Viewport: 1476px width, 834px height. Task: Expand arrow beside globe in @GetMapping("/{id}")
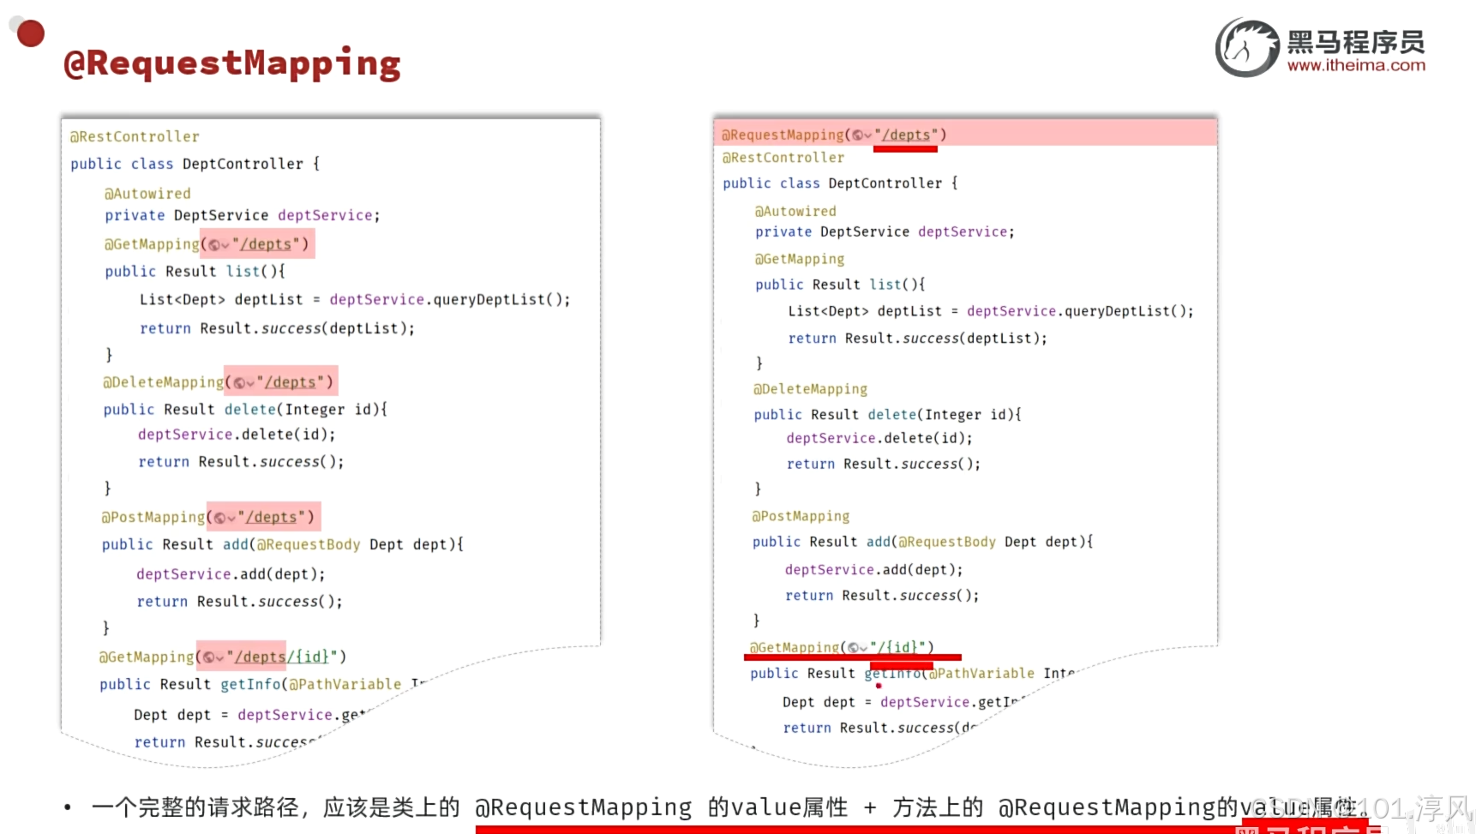point(863,649)
